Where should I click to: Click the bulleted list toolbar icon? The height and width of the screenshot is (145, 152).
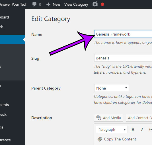click(x=151, y=129)
